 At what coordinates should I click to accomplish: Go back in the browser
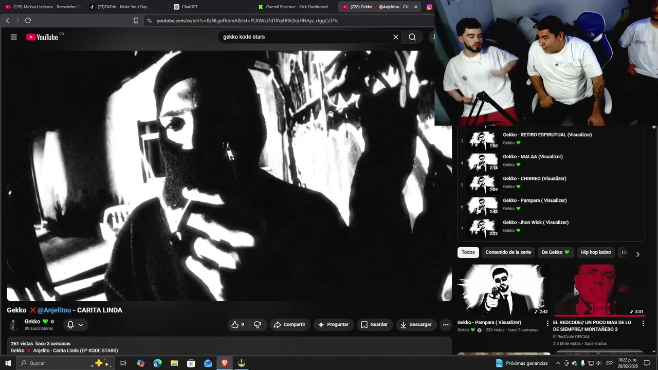tap(7, 21)
